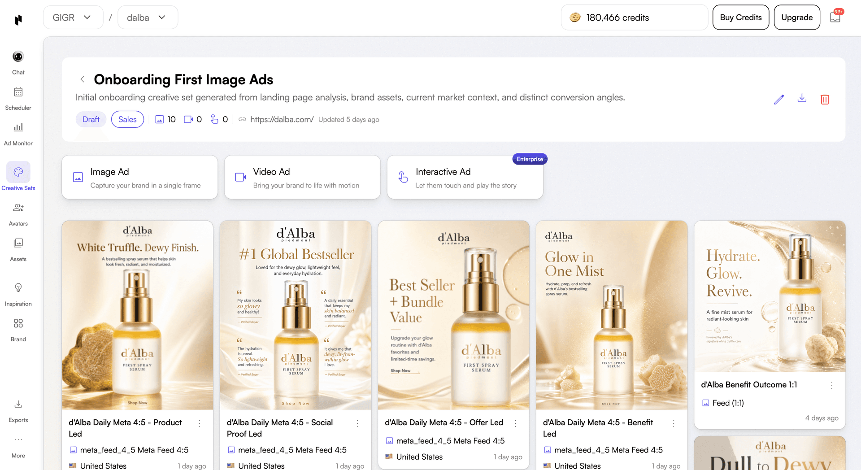This screenshot has width=861, height=470.
Task: Click the Draft status badge
Action: click(91, 119)
